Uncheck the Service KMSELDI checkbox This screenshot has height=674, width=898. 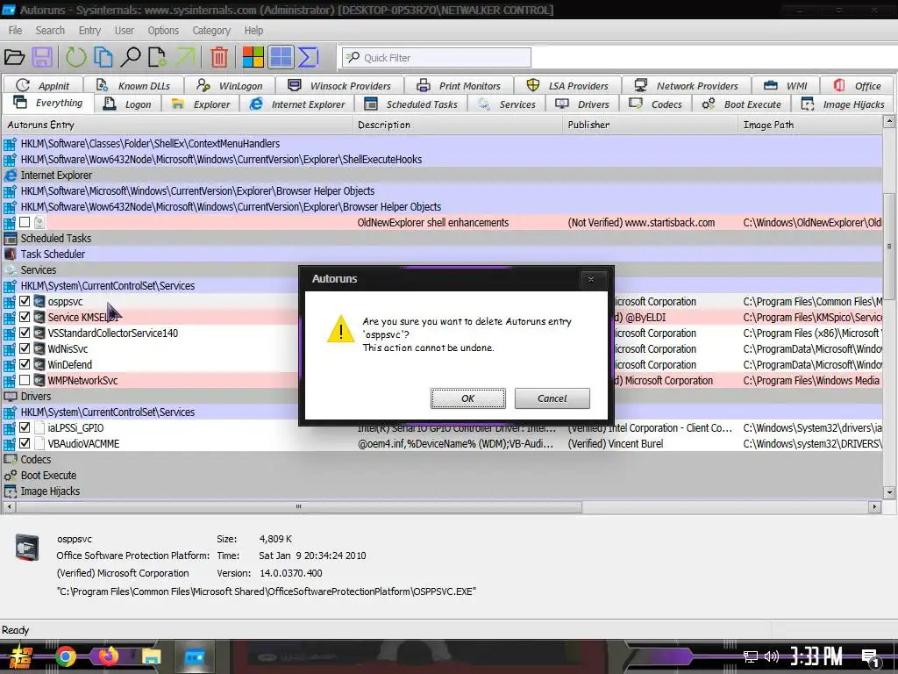pos(25,317)
